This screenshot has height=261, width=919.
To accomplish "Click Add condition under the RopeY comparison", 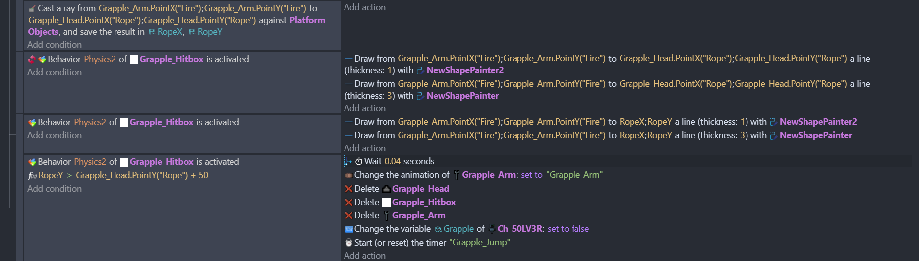I will (55, 189).
